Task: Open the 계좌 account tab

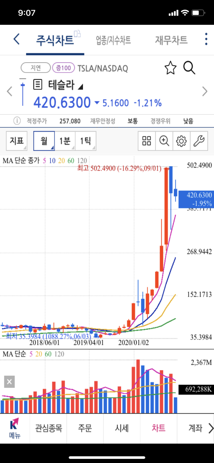Action: (x=196, y=428)
